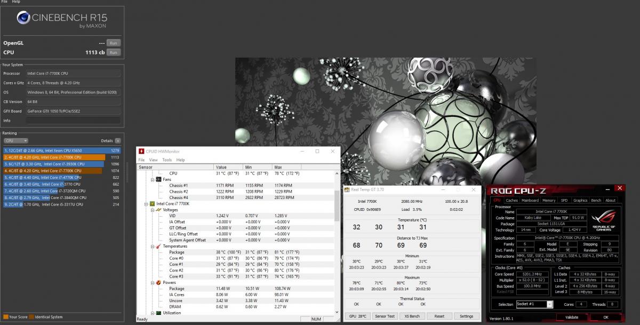The height and width of the screenshot is (325, 640).
Task: Click OK in CPU-Z
Action: [605, 317]
